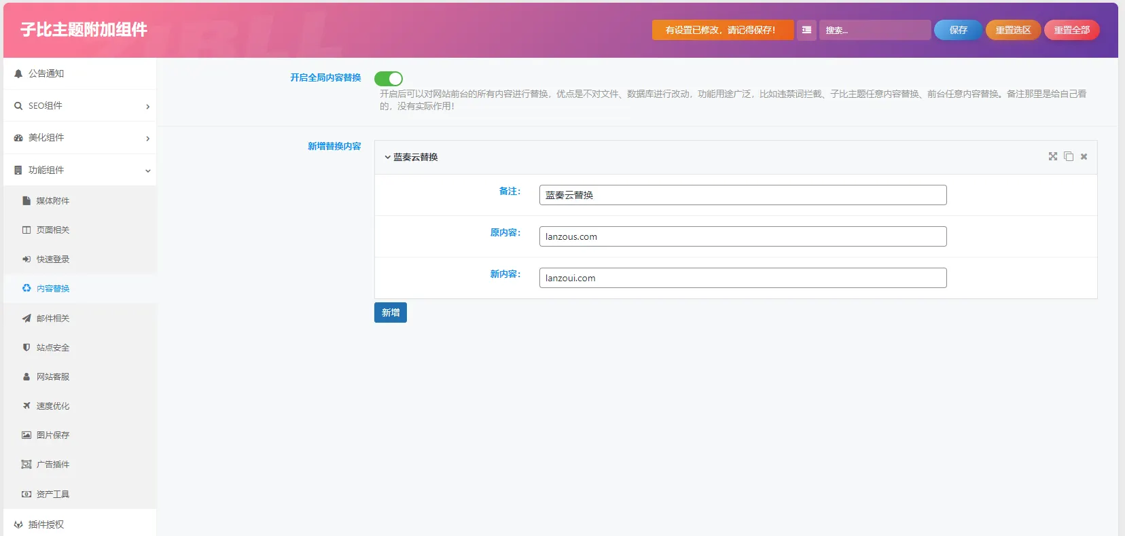Viewport: 1125px width, 536px height.
Task: Click the expand-all options icon next to search
Action: tap(806, 30)
